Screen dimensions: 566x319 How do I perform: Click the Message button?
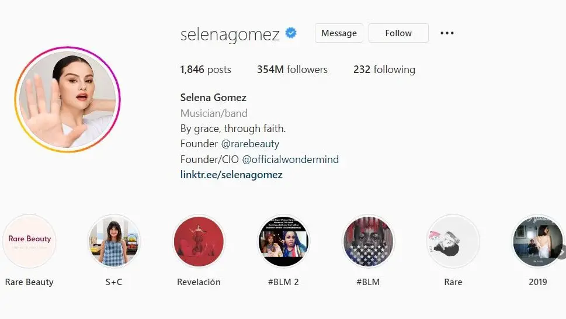click(339, 33)
